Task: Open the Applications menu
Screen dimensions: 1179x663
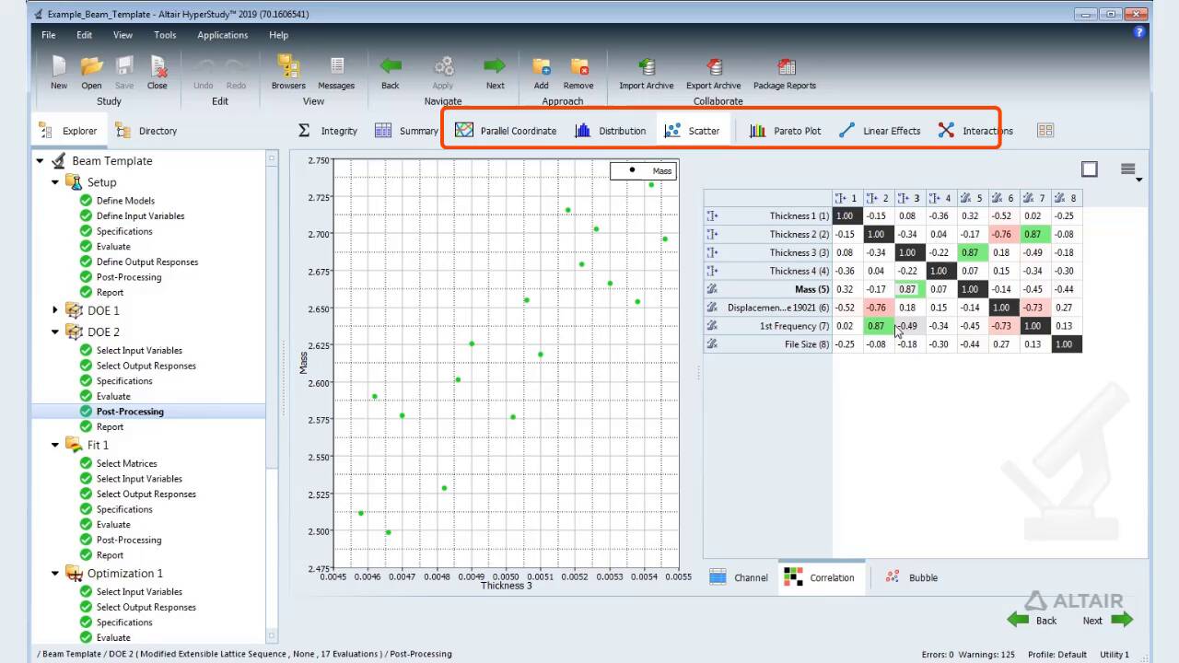Action: [x=223, y=35]
